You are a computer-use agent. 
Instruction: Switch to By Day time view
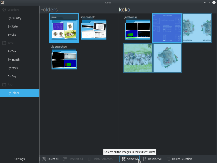[x=20, y=76]
